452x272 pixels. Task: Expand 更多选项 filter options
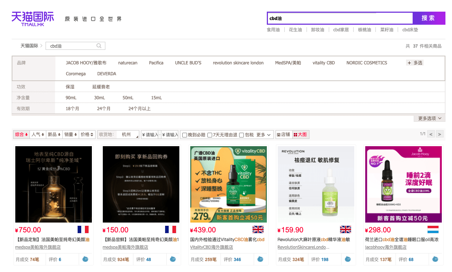coord(429,119)
